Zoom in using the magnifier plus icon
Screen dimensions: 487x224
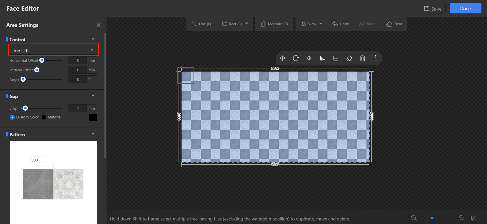tap(462, 218)
